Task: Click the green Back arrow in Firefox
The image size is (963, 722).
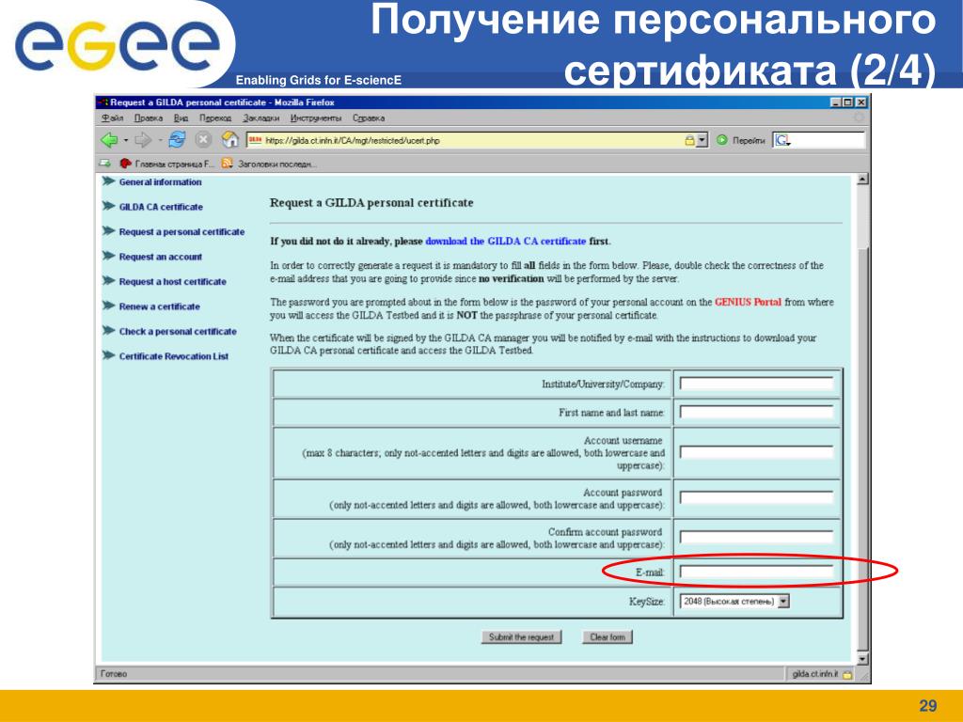Action: 109,140
